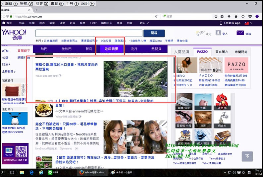Click the ATM sidebar link

(x=5, y=51)
